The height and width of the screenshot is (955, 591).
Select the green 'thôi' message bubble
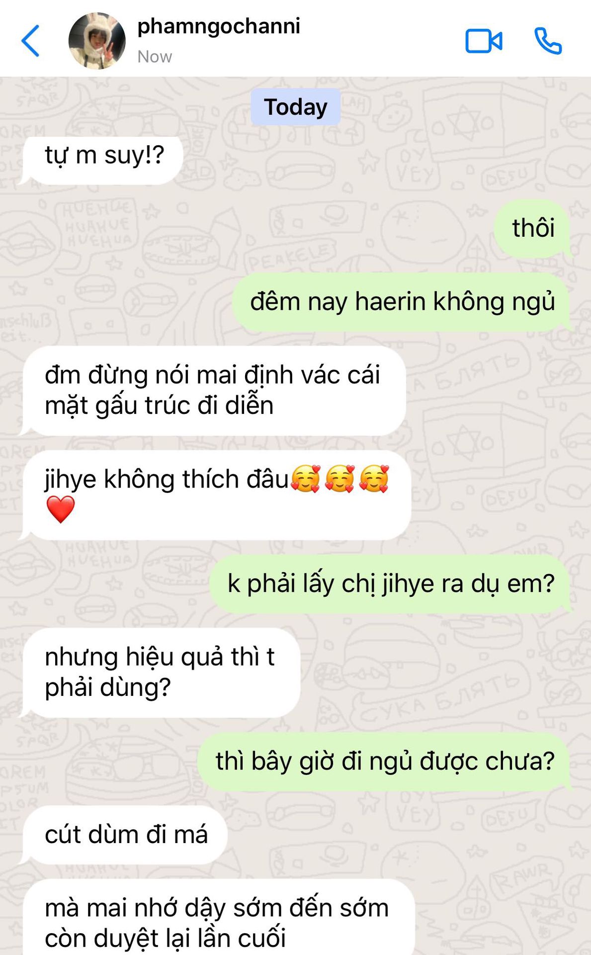coord(532,229)
